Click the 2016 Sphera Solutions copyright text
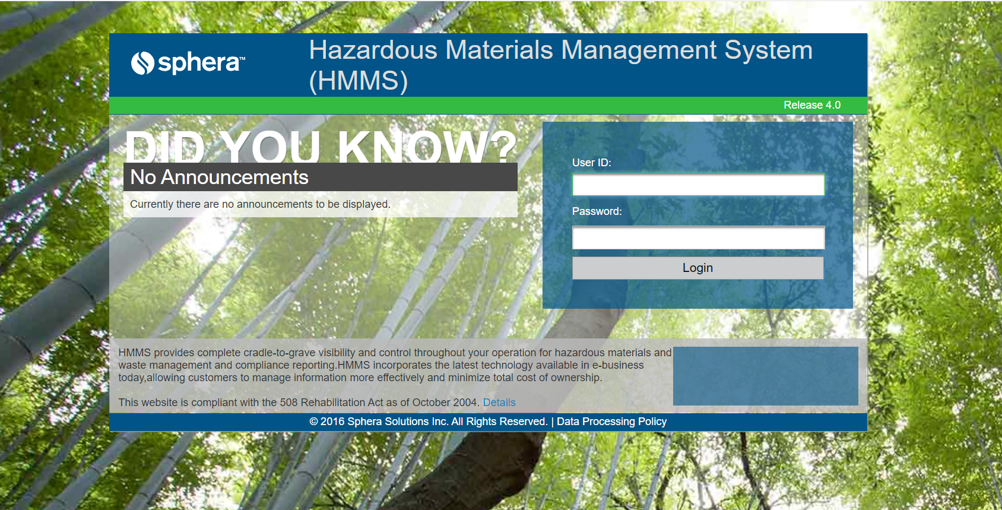Viewport: 1002px width, 510px height. (x=427, y=422)
